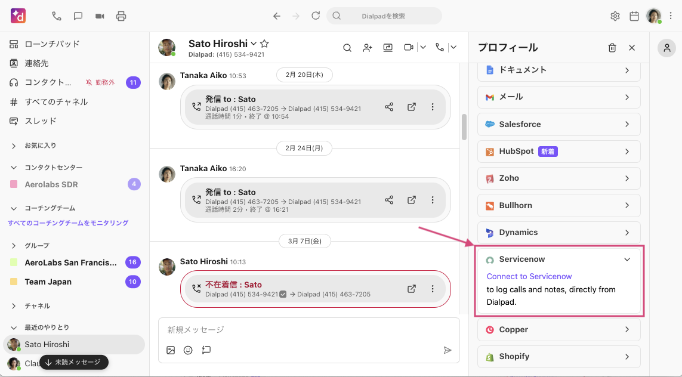Viewport: 682px width, 377px height.
Task: Open the emoji picker
Action: [188, 350]
